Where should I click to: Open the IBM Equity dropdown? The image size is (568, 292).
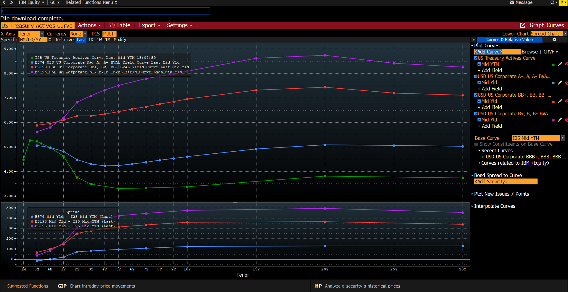pos(31,2)
